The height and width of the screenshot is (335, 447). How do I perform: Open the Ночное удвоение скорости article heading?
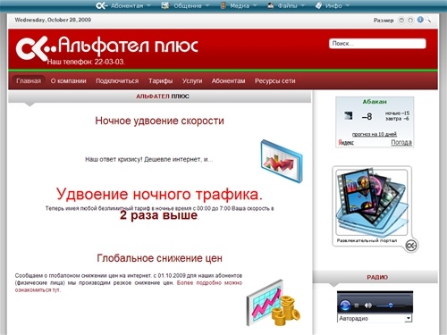159,121
